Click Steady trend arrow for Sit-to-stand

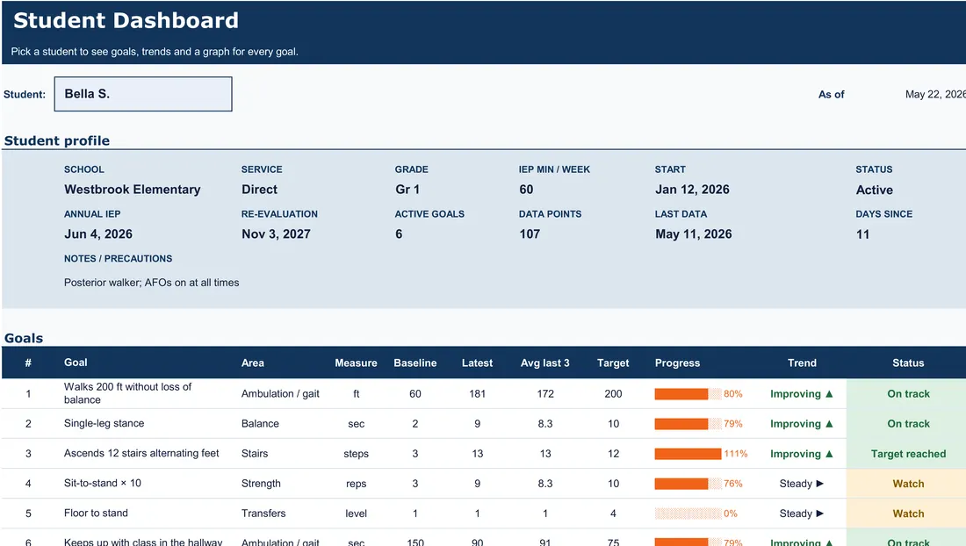[820, 483]
